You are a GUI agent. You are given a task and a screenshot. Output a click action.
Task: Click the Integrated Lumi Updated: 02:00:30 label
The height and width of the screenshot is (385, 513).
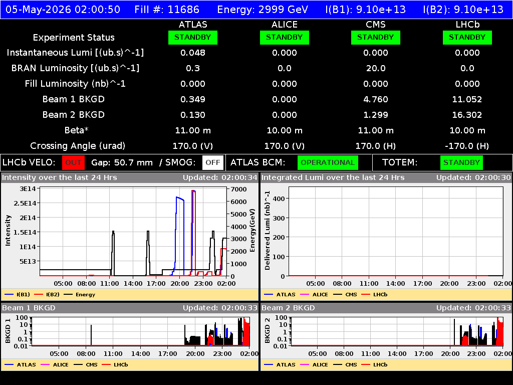tap(473, 178)
